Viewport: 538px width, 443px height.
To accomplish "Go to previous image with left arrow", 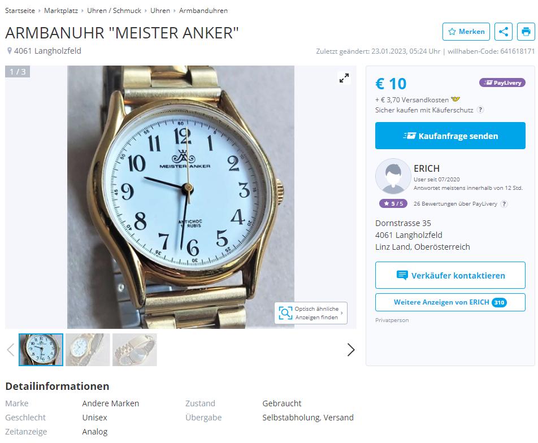I will pos(11,350).
